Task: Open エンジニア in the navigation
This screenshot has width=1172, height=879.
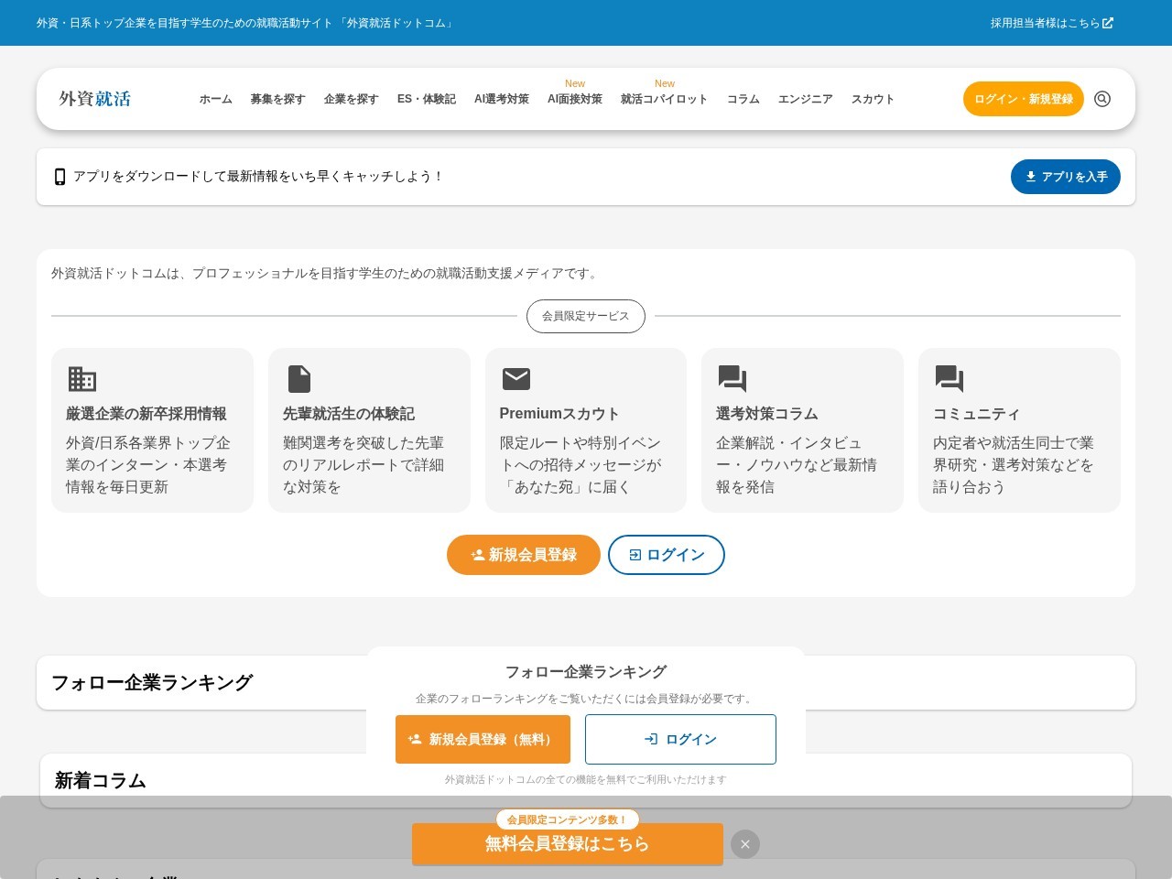Action: coord(806,99)
